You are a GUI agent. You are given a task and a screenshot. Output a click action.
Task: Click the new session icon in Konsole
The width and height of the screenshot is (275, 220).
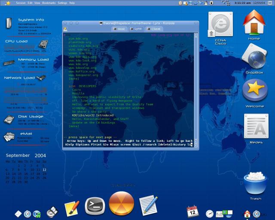tap(65, 29)
